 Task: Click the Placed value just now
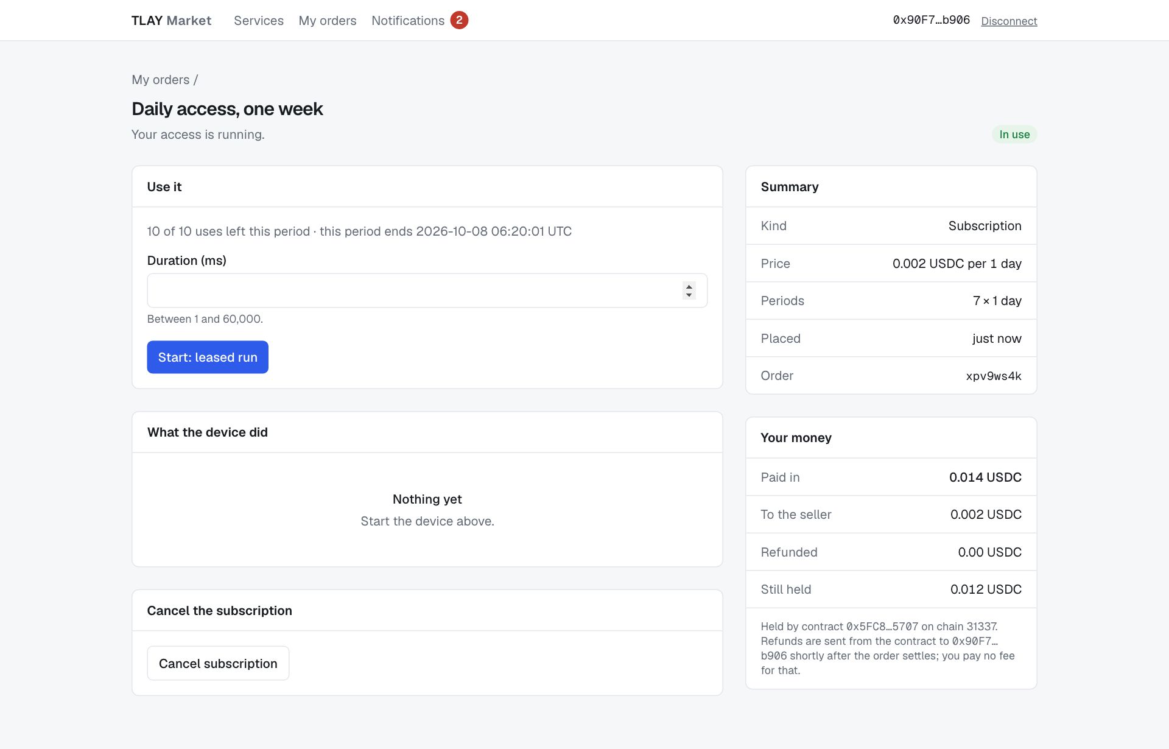point(997,339)
